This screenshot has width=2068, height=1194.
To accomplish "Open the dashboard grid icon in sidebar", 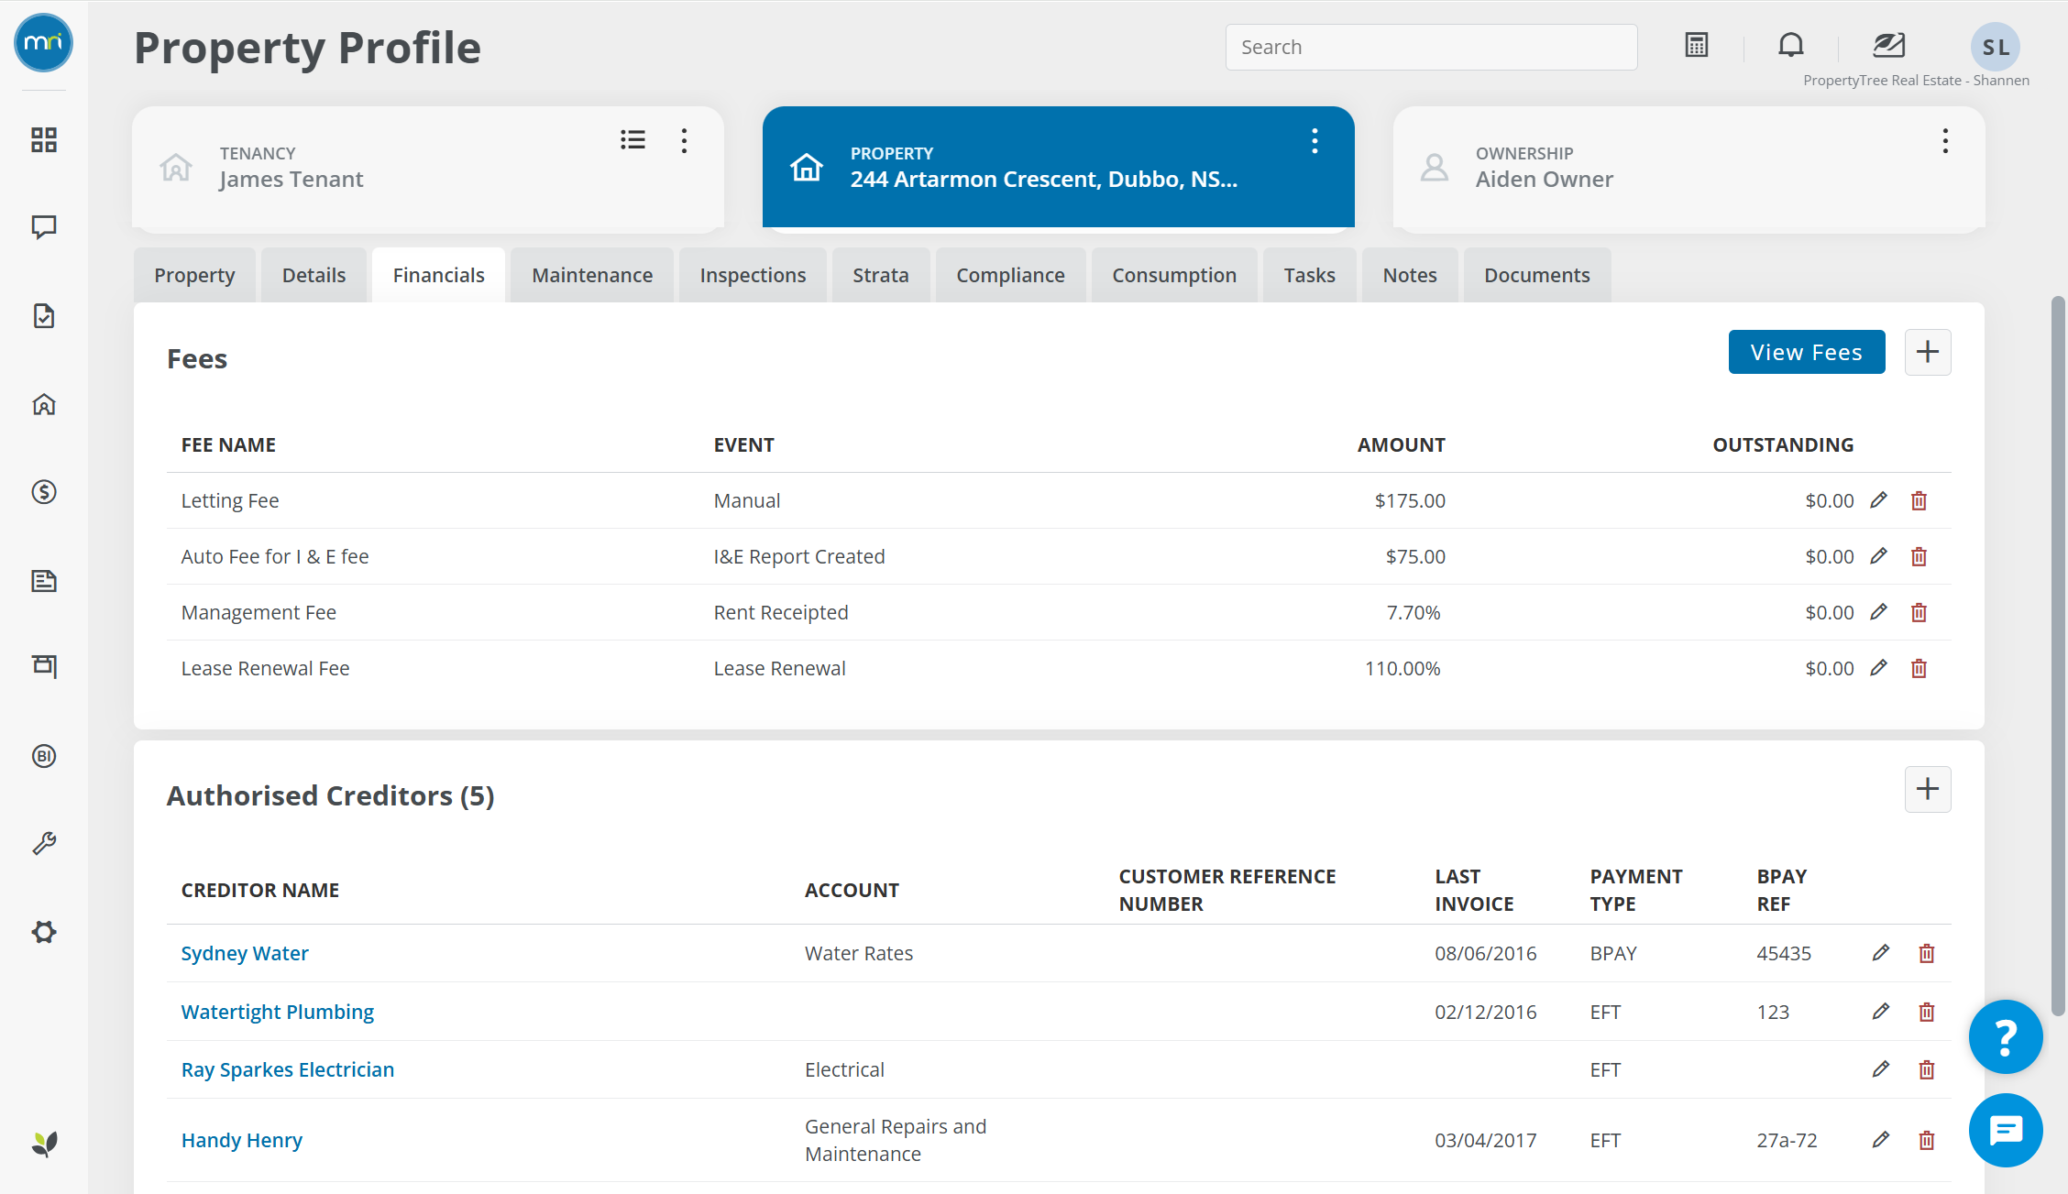I will click(44, 139).
